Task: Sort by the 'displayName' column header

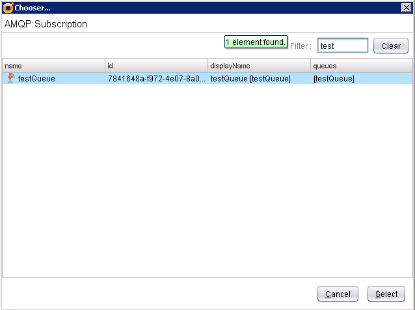Action: click(259, 66)
